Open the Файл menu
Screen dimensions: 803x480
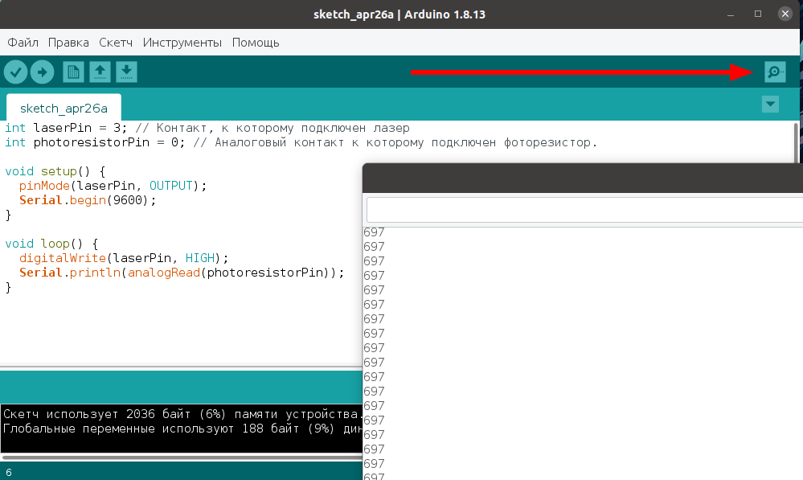[23, 42]
